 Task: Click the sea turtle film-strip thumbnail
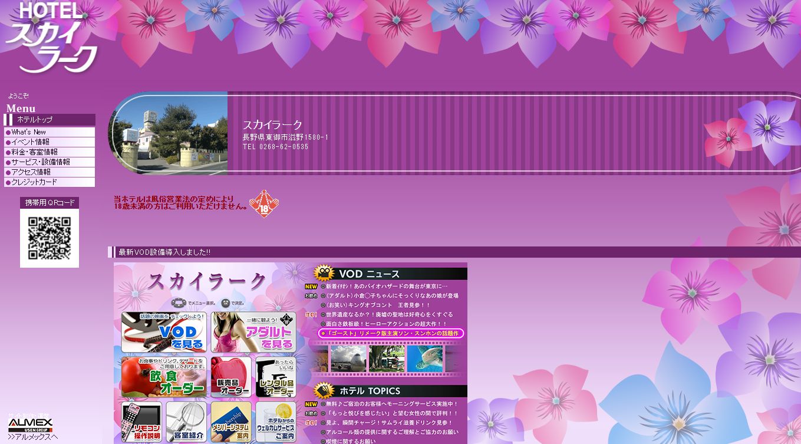pyautogui.click(x=425, y=359)
